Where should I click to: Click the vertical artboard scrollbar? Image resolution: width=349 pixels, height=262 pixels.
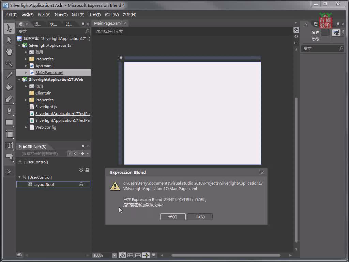tap(296, 170)
